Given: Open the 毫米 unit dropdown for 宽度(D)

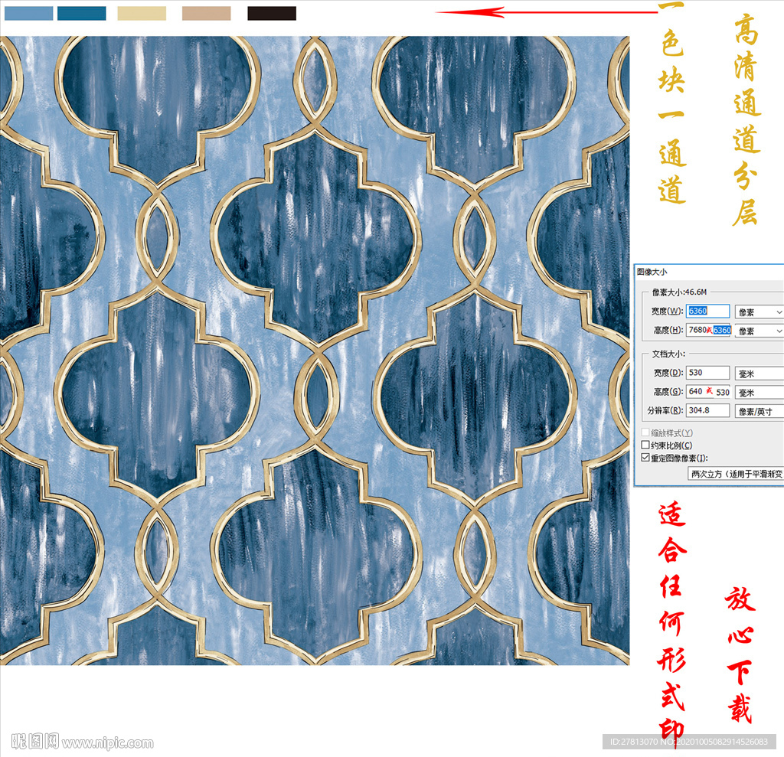Looking at the screenshot, I should click(x=759, y=374).
